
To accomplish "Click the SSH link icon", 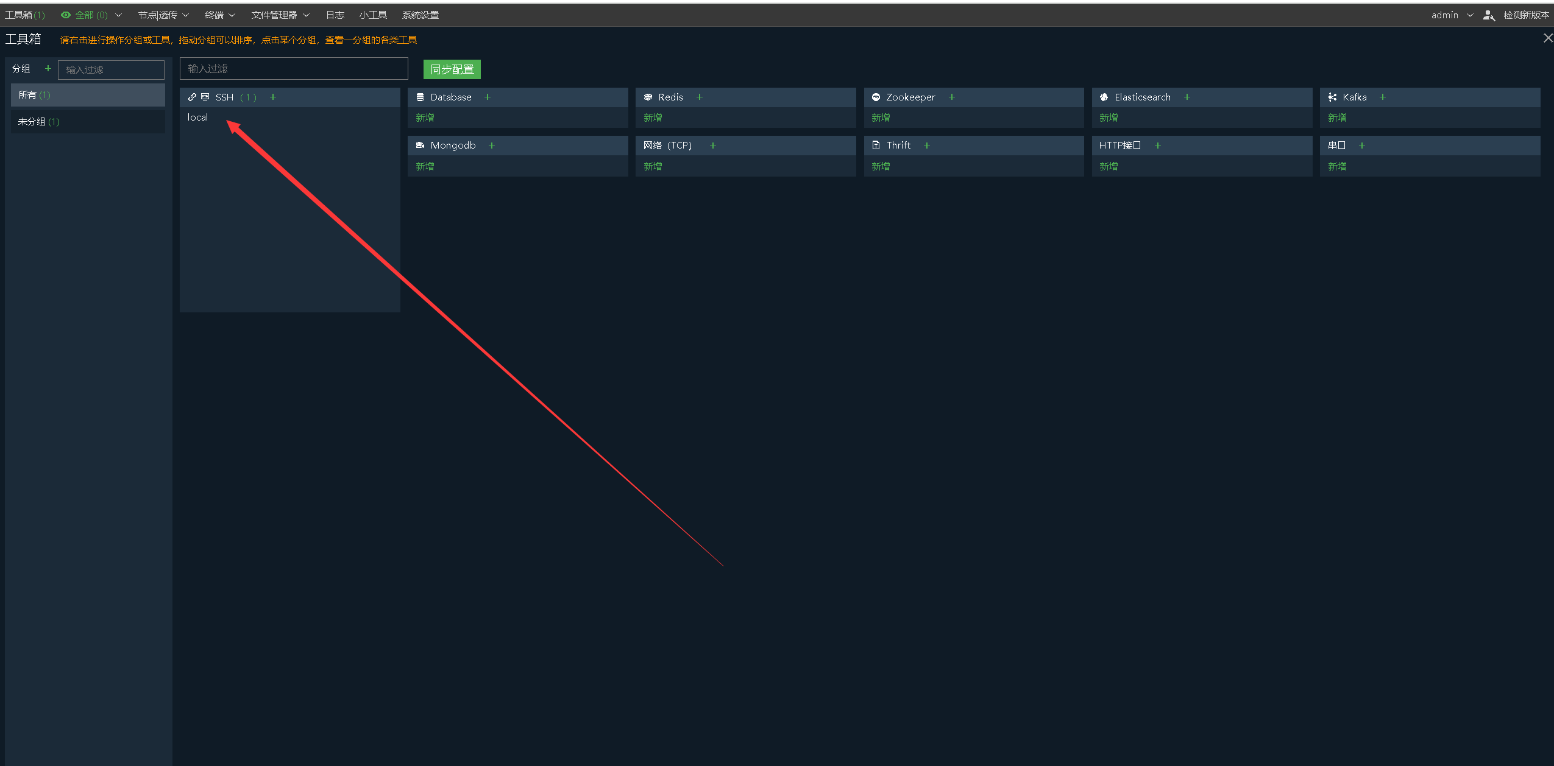I will coord(192,97).
